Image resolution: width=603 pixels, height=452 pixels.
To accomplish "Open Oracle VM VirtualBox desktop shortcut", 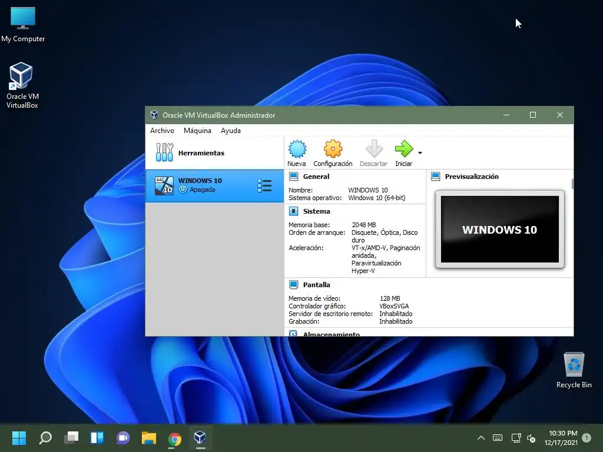I will pyautogui.click(x=22, y=85).
